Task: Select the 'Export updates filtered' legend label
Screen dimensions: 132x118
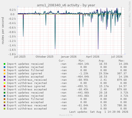Action: (x=25, y=99)
